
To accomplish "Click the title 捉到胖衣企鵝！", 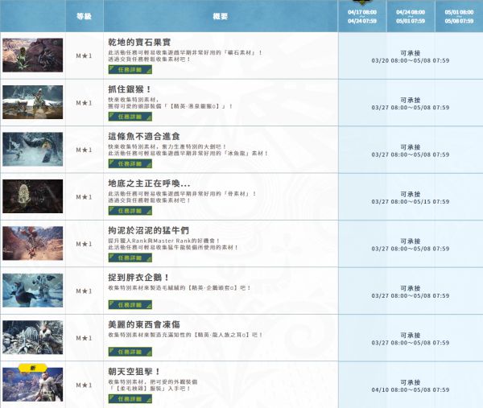I will pos(138,278).
